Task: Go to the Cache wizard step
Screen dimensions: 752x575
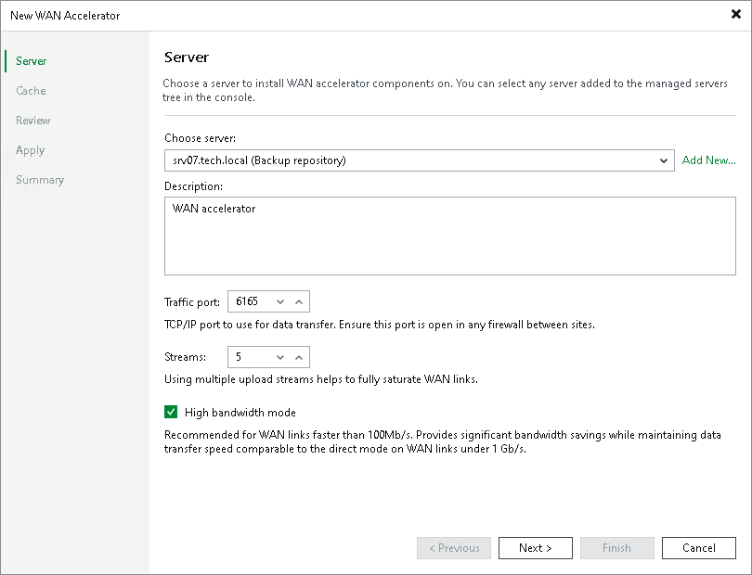Action: 31,91
